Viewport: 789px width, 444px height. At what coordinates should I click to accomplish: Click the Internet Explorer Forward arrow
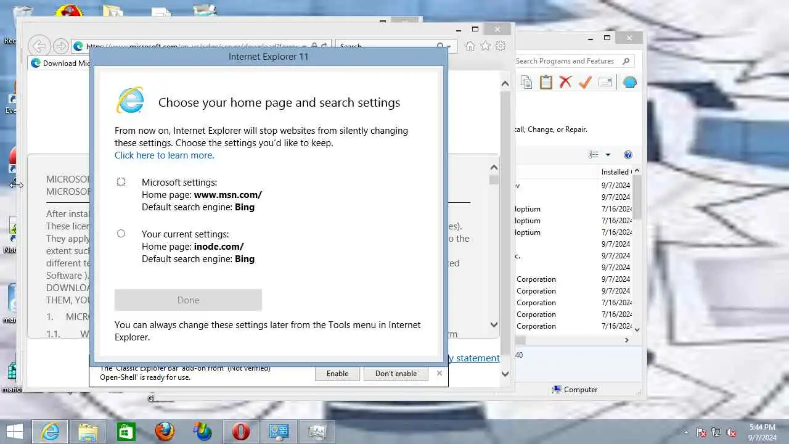coord(60,46)
